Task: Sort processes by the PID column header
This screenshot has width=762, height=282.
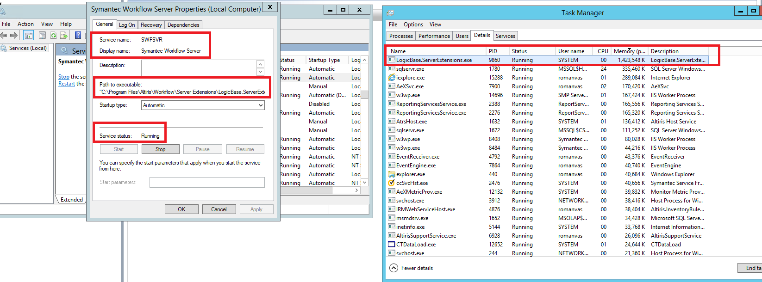Action: pyautogui.click(x=498, y=51)
